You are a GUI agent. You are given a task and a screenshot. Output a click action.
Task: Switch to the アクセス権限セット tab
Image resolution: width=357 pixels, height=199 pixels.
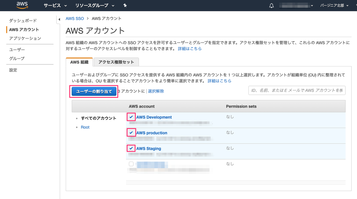click(x=116, y=62)
